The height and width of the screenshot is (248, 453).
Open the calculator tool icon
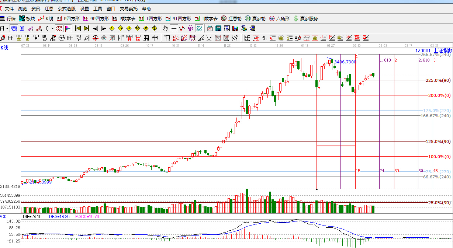[x=218, y=28]
